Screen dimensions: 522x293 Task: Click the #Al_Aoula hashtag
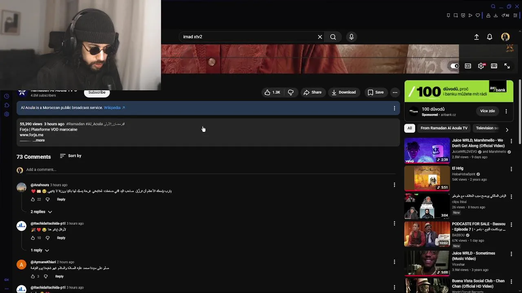click(x=94, y=124)
